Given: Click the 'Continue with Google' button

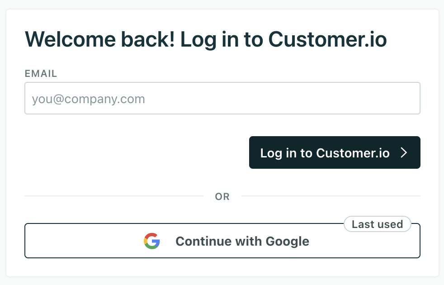Looking at the screenshot, I should point(222,241).
